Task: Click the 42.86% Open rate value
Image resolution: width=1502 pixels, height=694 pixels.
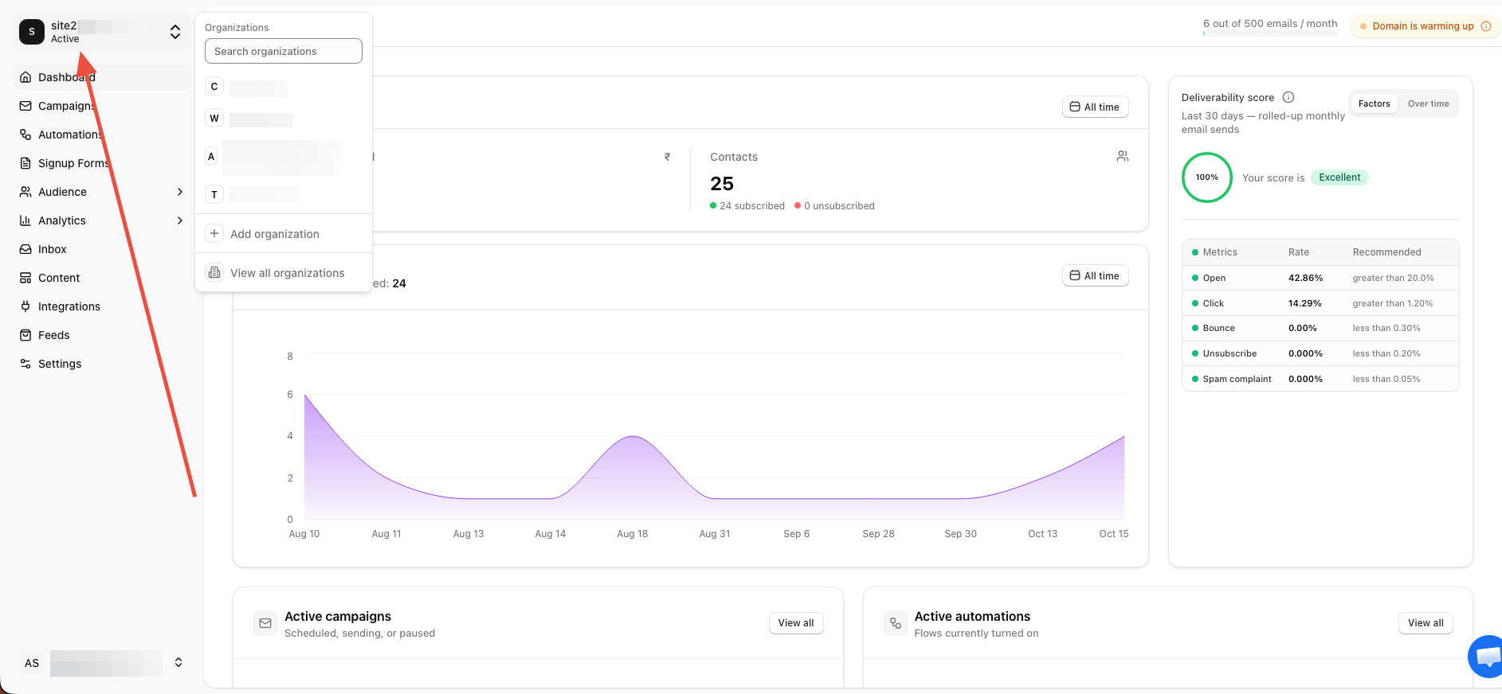Action: click(1305, 278)
